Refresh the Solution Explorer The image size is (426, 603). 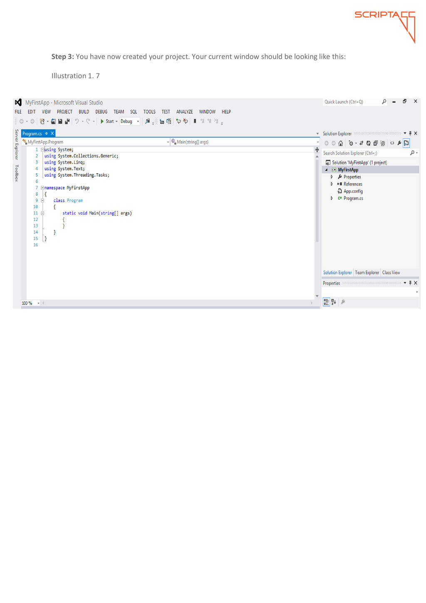tap(369, 143)
